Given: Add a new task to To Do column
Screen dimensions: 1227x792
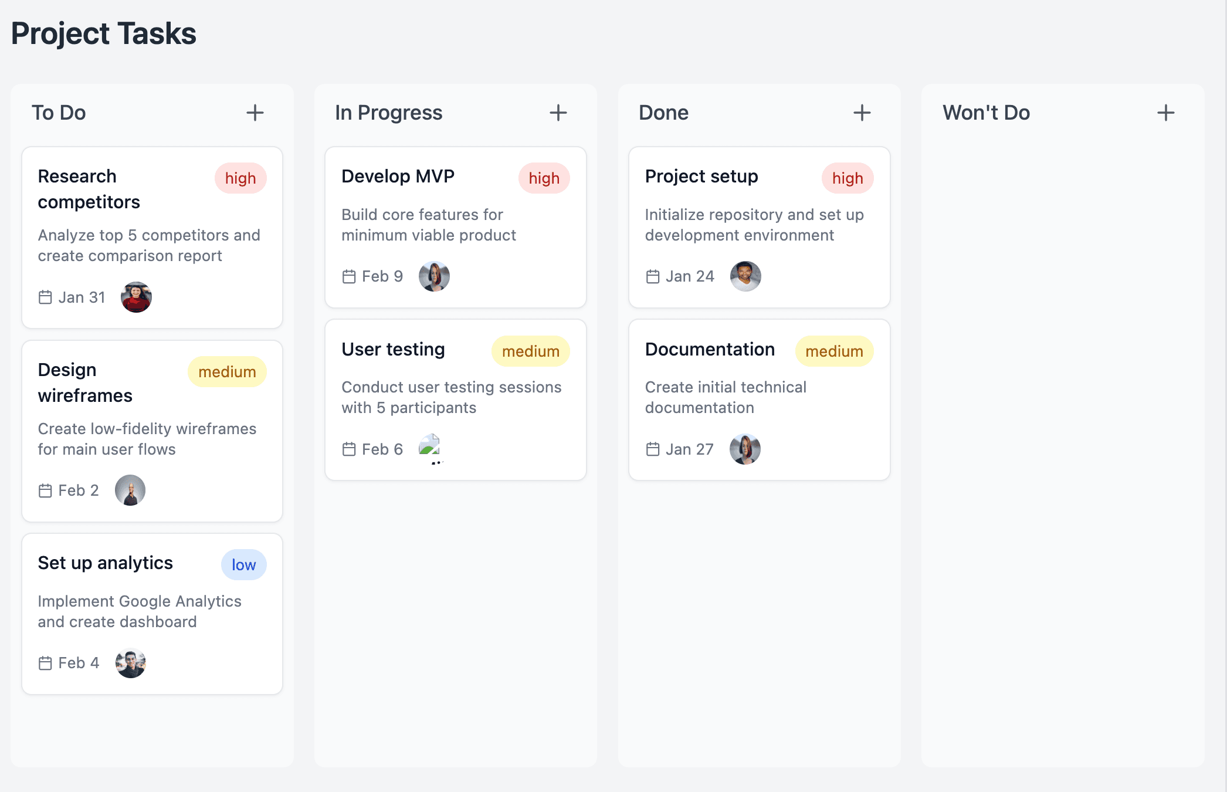Looking at the screenshot, I should pyautogui.click(x=255, y=113).
